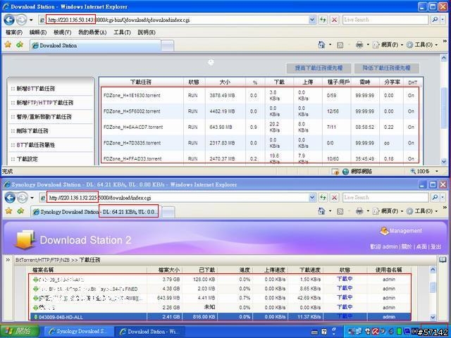451x338 pixels.
Task: Open Favorites star in Synology window
Action: [8, 211]
